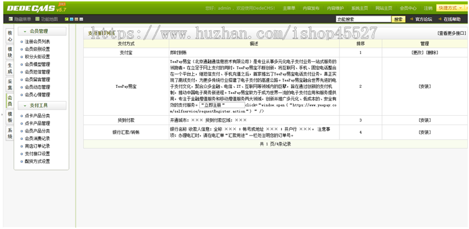Screen dimensions: 469x229
Task: Click the 功能搜索 search input field
Action: click(364, 19)
